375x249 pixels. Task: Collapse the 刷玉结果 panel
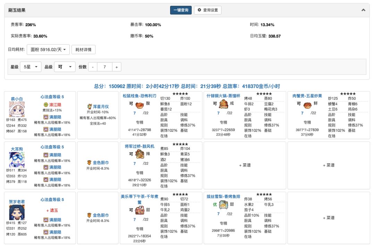pos(363,10)
